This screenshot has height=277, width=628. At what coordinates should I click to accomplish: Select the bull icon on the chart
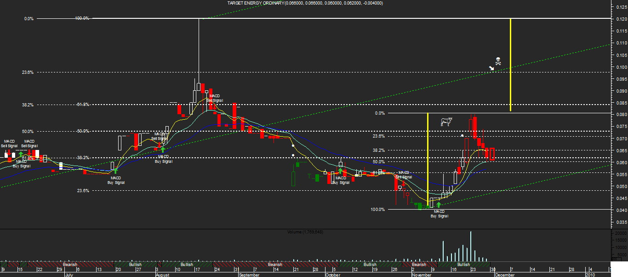pyautogui.click(x=446, y=122)
